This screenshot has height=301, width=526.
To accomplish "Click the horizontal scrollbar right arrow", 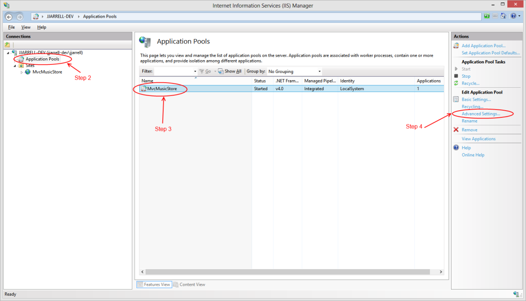I will click(441, 272).
